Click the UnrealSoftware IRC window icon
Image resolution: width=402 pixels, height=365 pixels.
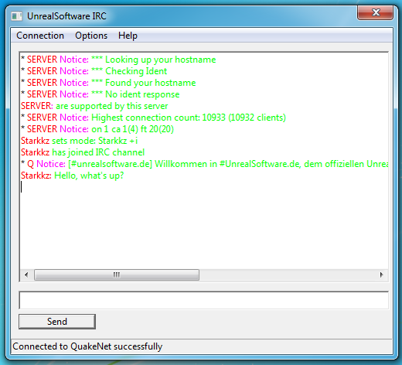tap(16, 16)
